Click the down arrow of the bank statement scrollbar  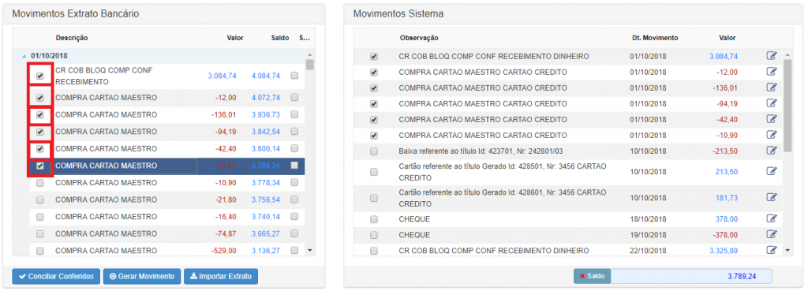(309, 250)
